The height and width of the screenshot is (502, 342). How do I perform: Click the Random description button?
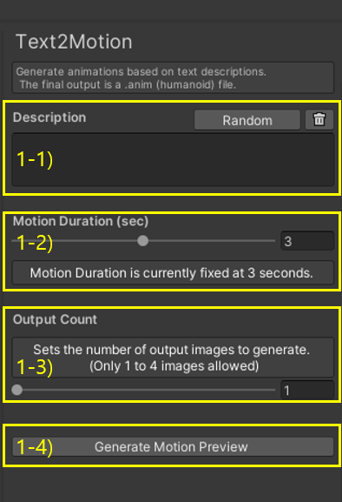247,120
